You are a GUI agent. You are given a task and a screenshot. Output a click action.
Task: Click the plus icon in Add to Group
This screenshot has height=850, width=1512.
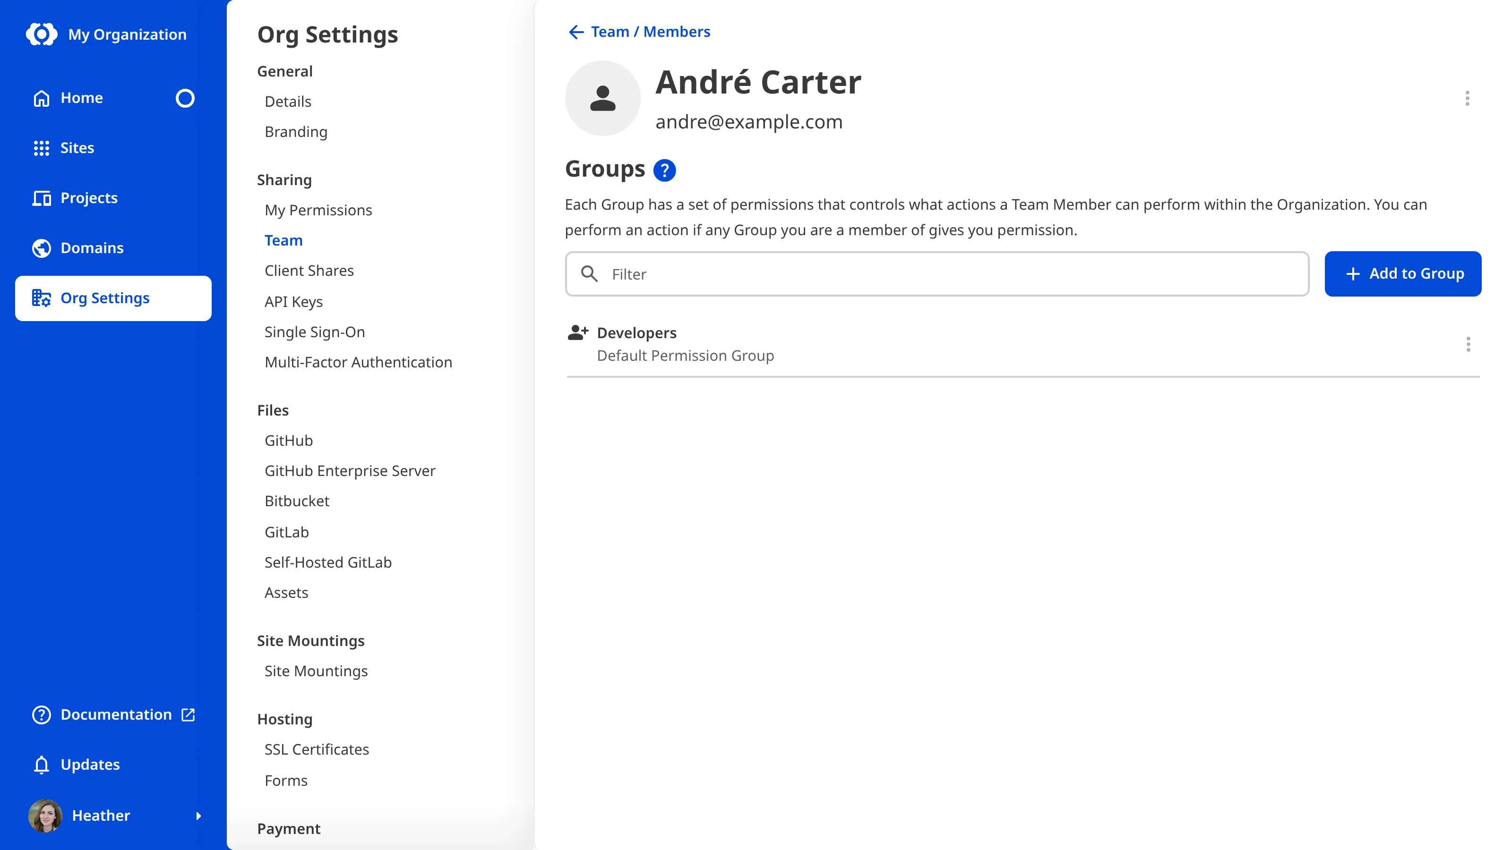coord(1352,274)
